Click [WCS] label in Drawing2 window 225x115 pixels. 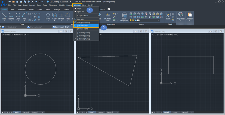(x=176, y=35)
